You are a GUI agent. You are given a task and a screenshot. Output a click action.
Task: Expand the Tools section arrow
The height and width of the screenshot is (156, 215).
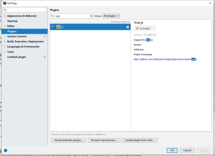point(5,52)
